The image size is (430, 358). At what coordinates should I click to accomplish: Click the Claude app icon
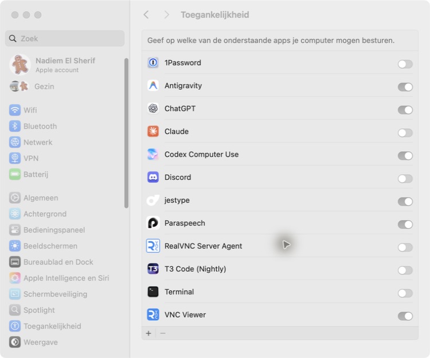153,132
